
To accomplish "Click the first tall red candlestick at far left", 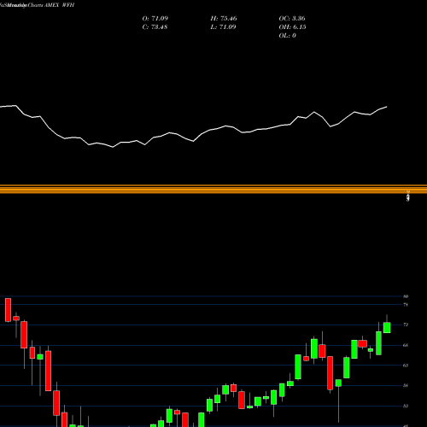I will (x=8, y=310).
